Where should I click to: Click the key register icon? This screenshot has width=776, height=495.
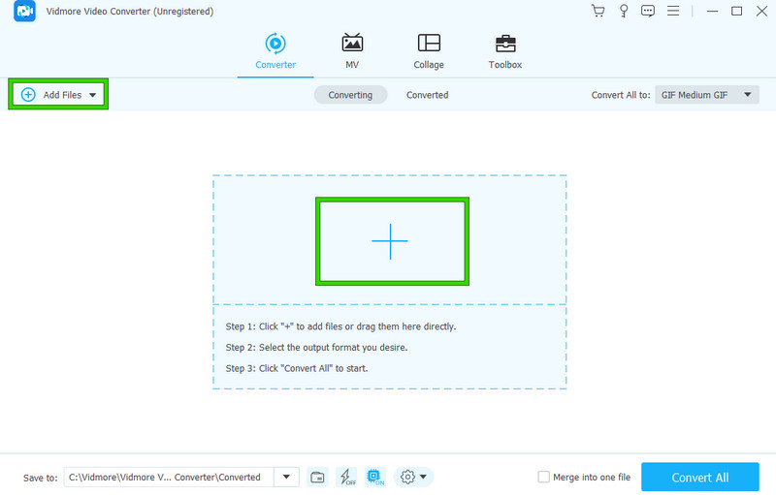click(x=623, y=12)
